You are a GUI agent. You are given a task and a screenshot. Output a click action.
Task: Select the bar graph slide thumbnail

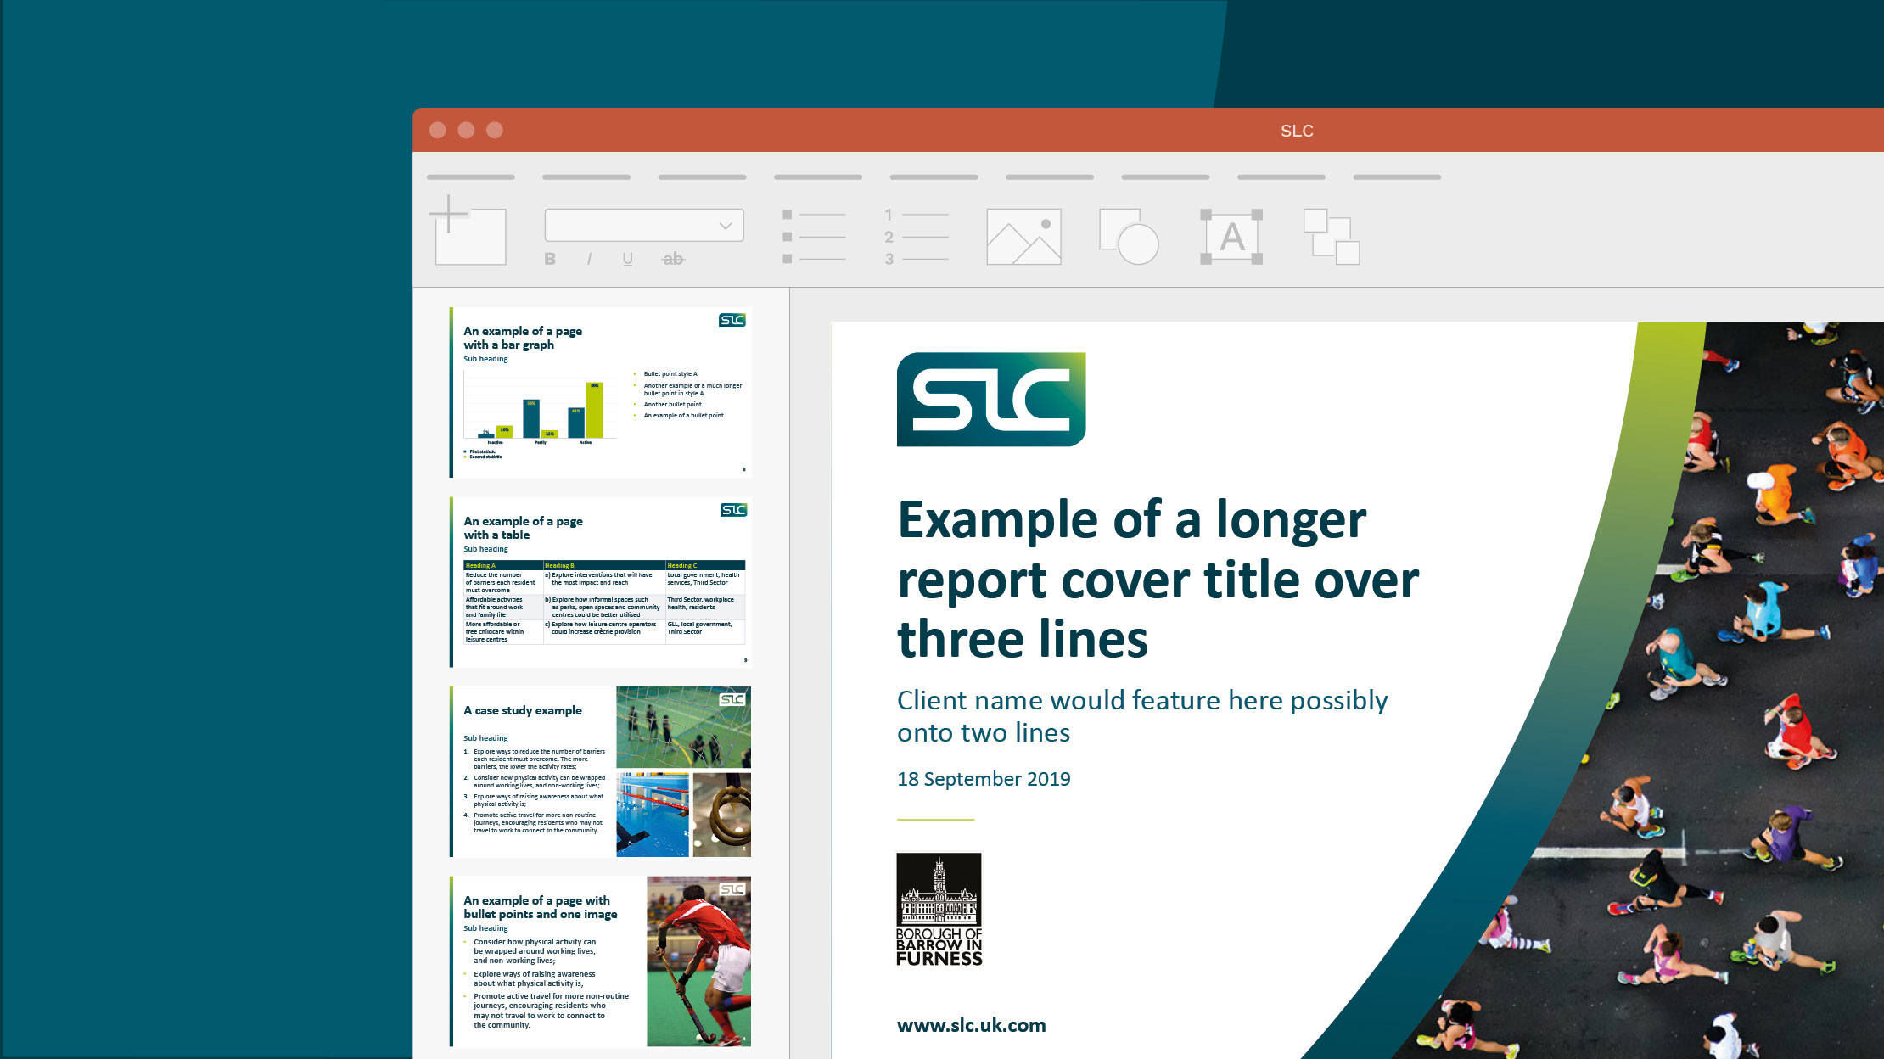tap(601, 392)
